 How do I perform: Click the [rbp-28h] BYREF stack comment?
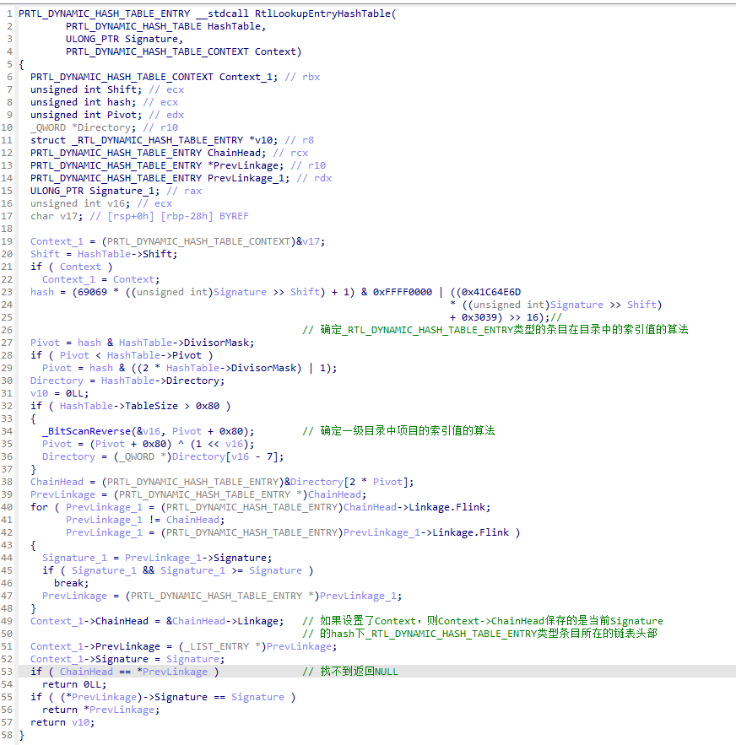coord(204,216)
